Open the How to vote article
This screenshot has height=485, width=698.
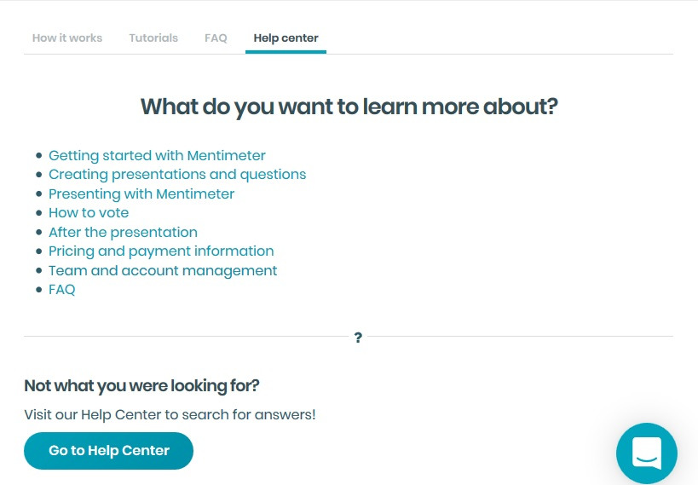pyautogui.click(x=89, y=213)
